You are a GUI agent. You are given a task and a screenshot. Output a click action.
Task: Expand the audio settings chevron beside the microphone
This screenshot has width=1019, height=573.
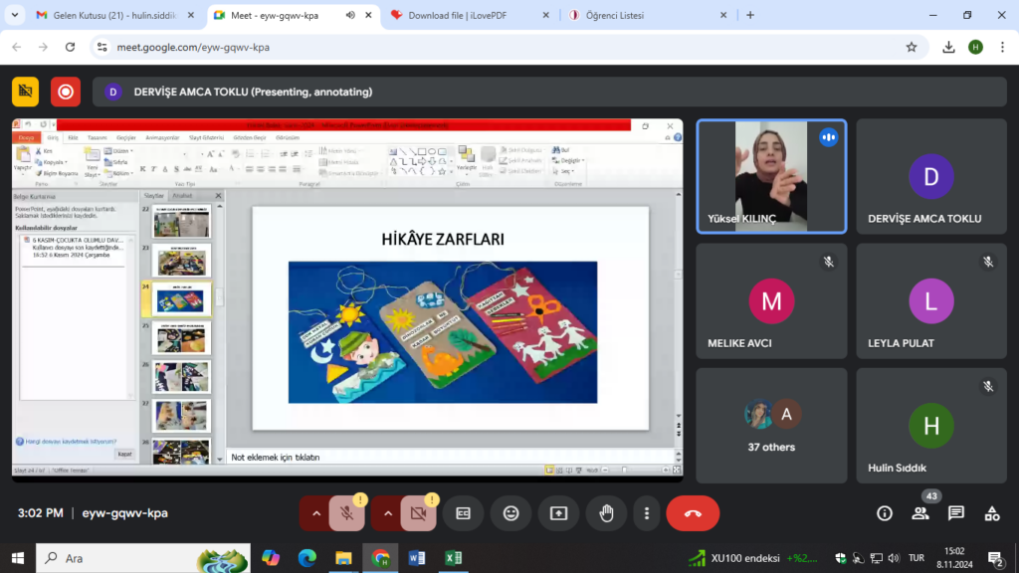tap(316, 513)
